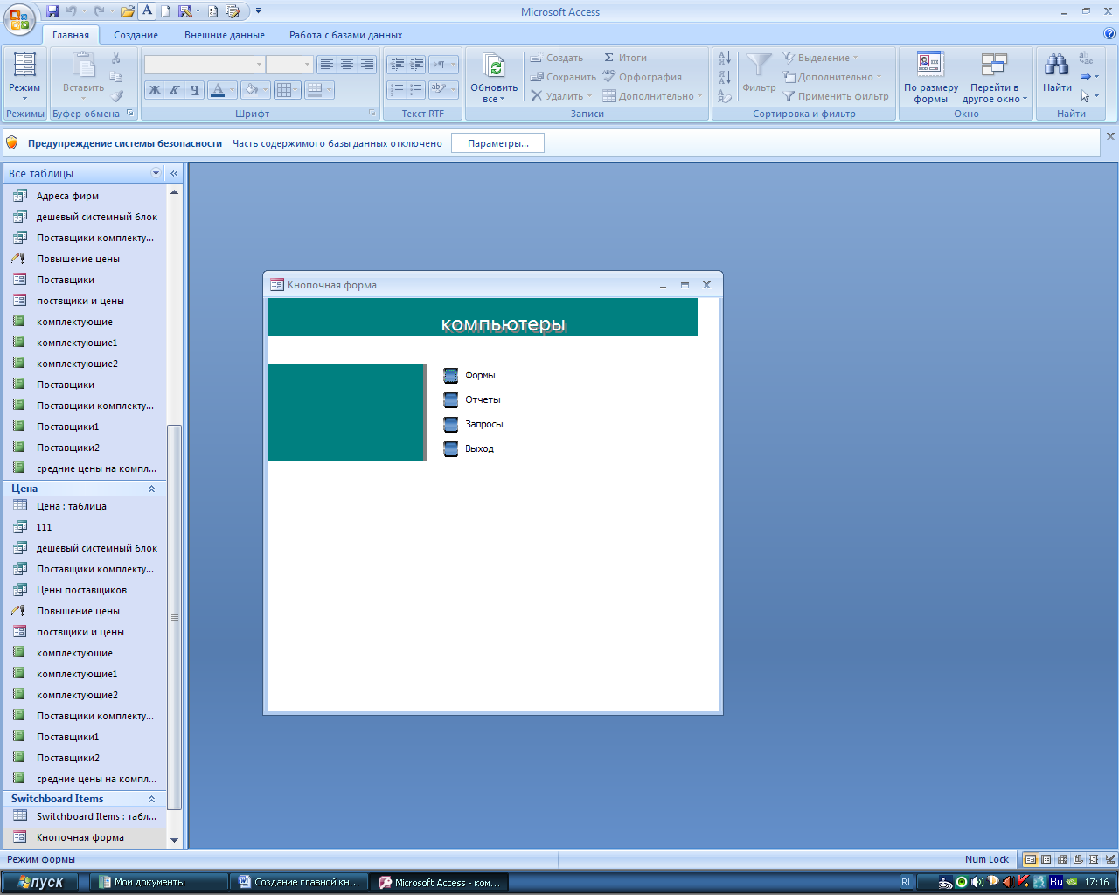Click the Итоги sigma button
Screen dimensions: 1119x895
(626, 58)
